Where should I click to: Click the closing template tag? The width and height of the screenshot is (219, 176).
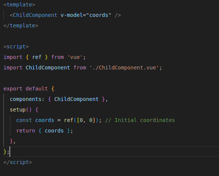pos(21,26)
